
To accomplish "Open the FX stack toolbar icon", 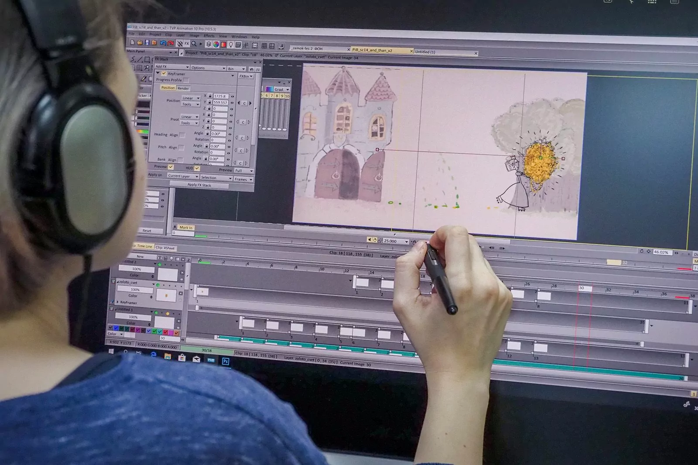I will coord(186,44).
